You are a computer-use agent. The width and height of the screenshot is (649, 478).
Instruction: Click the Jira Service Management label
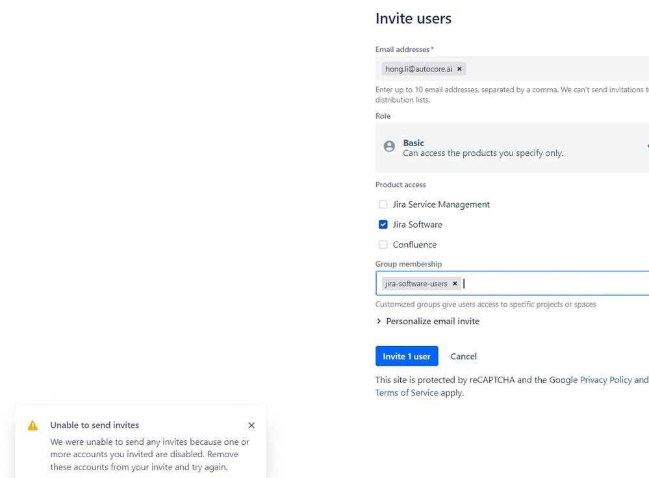[441, 205]
